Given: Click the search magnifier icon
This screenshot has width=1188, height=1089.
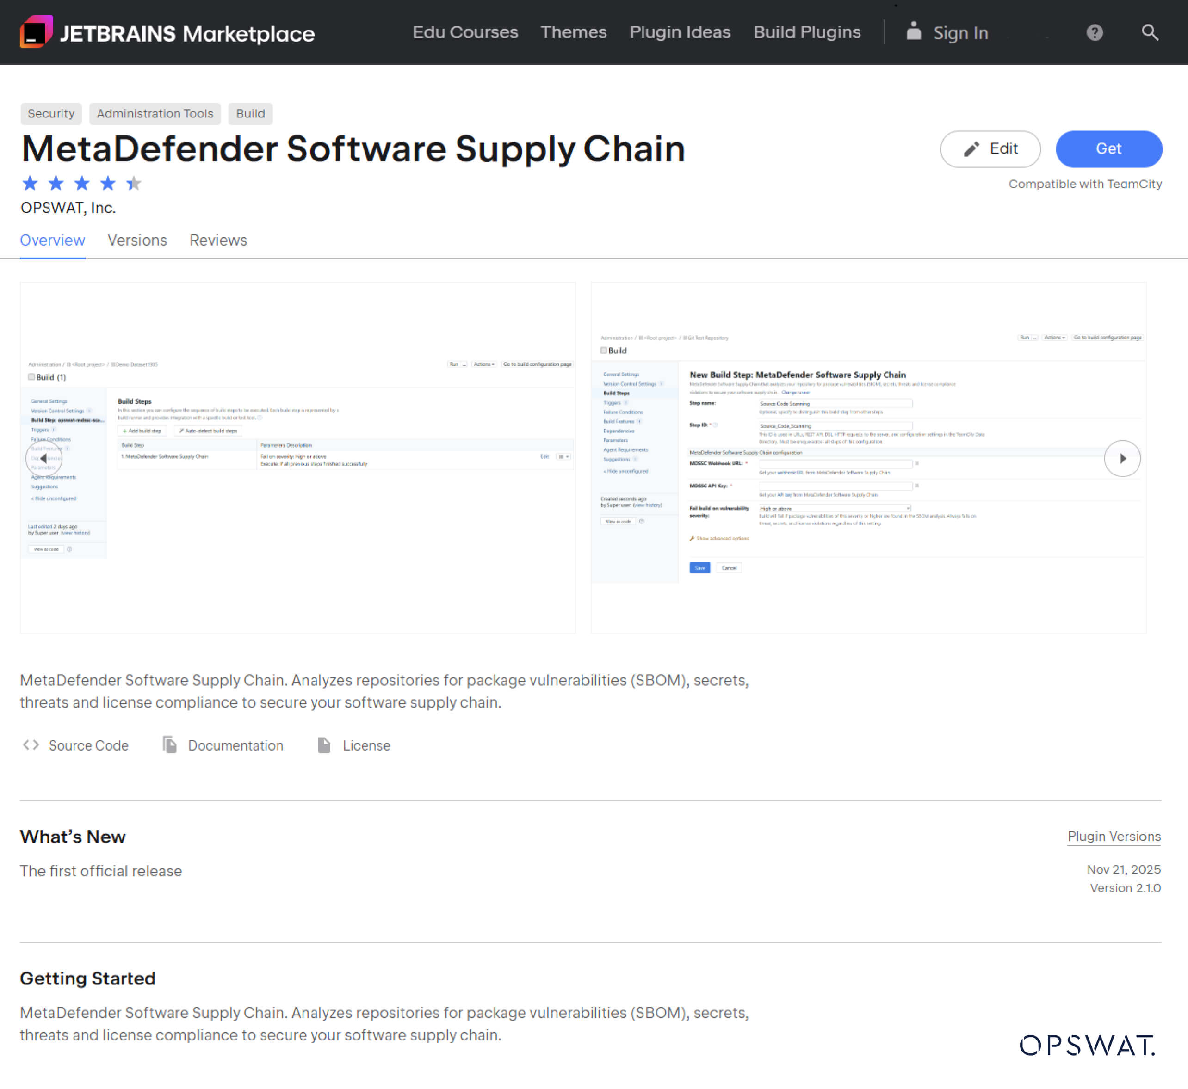Looking at the screenshot, I should tap(1150, 32).
